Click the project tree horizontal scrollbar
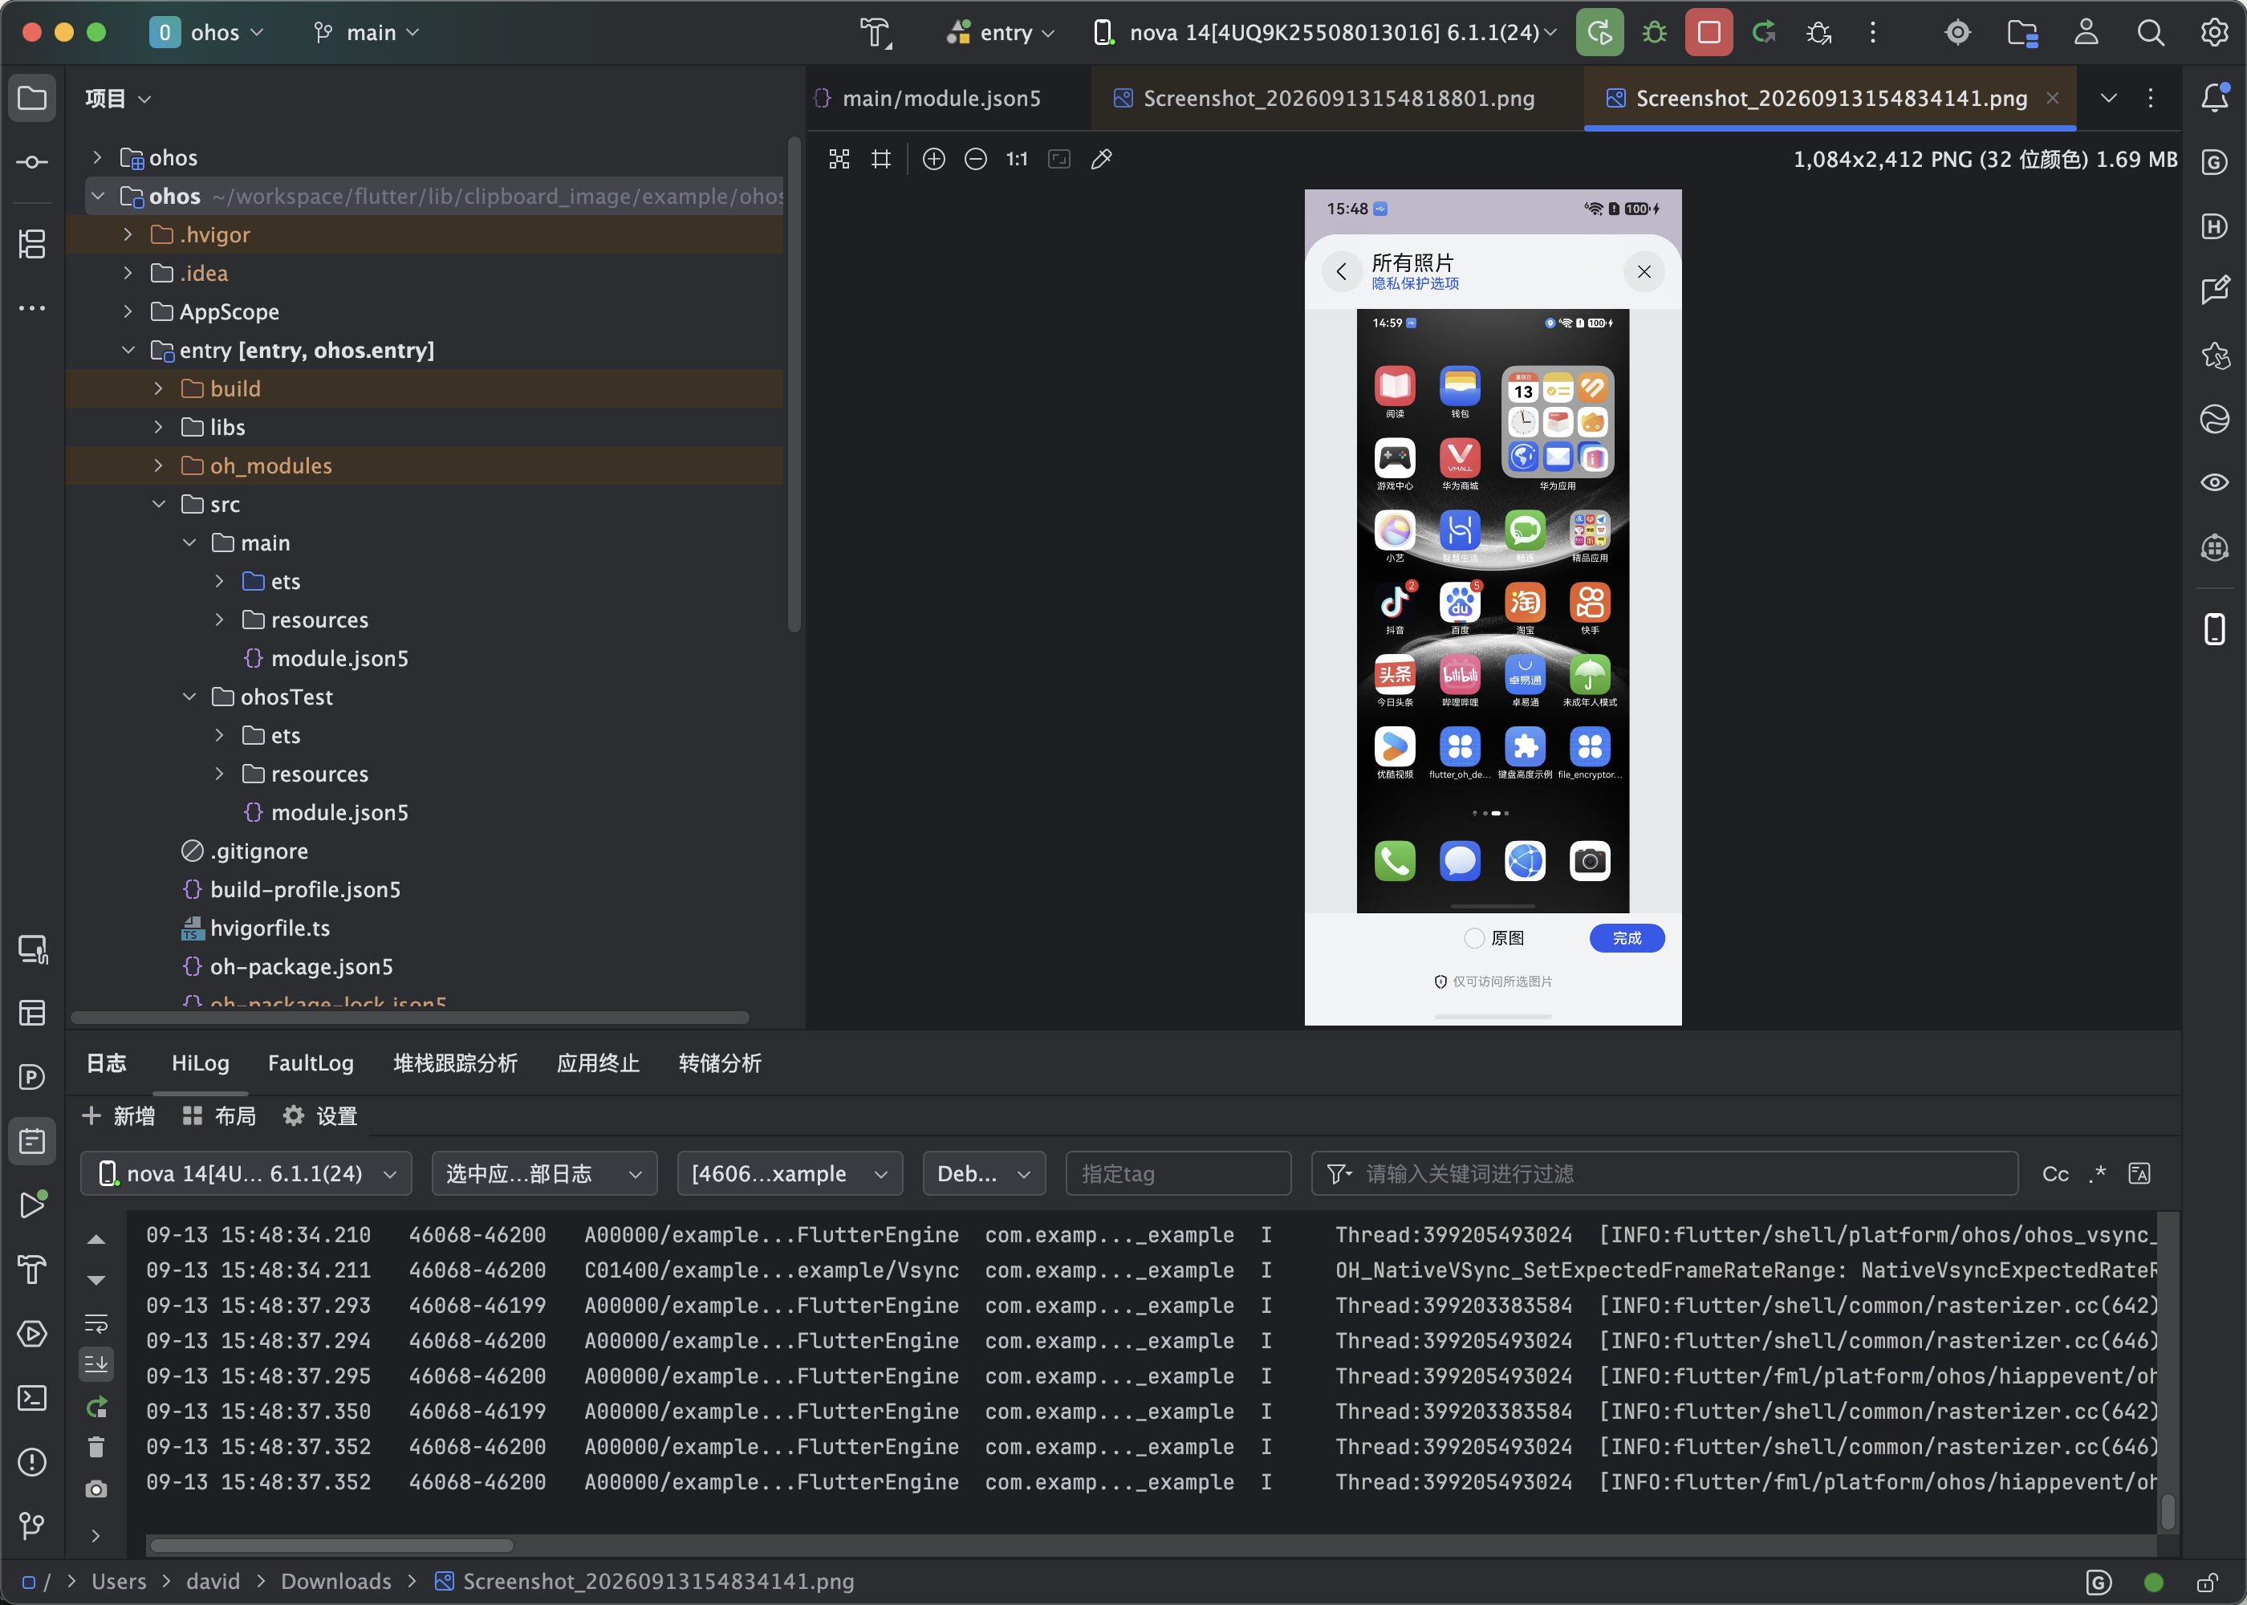Image resolution: width=2247 pixels, height=1605 pixels. click(409, 1018)
